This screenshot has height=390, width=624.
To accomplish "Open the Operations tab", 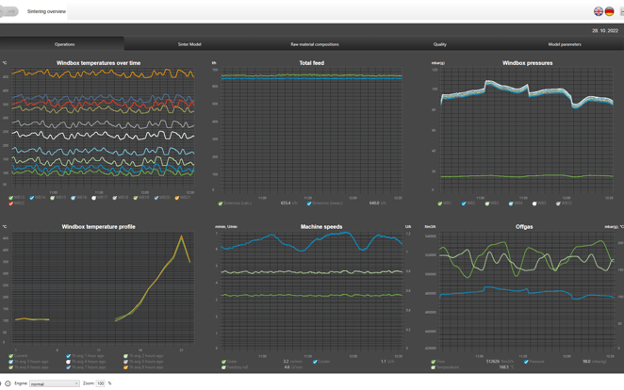I will point(64,44).
